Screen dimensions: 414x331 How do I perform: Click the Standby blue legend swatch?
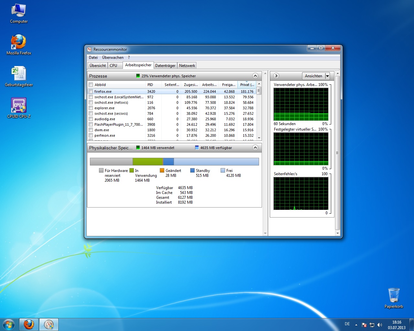tap(192, 170)
